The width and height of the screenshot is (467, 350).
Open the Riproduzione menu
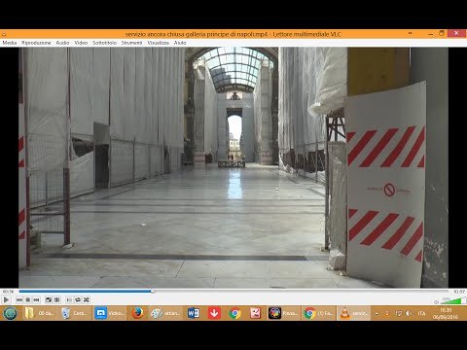tap(36, 43)
